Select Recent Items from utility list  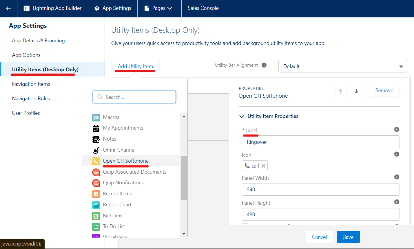(x=117, y=194)
